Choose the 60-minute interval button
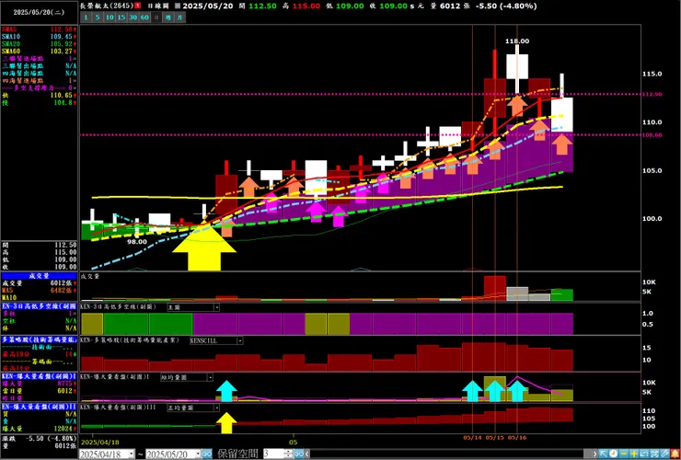The width and height of the screenshot is (681, 460). 144,17
